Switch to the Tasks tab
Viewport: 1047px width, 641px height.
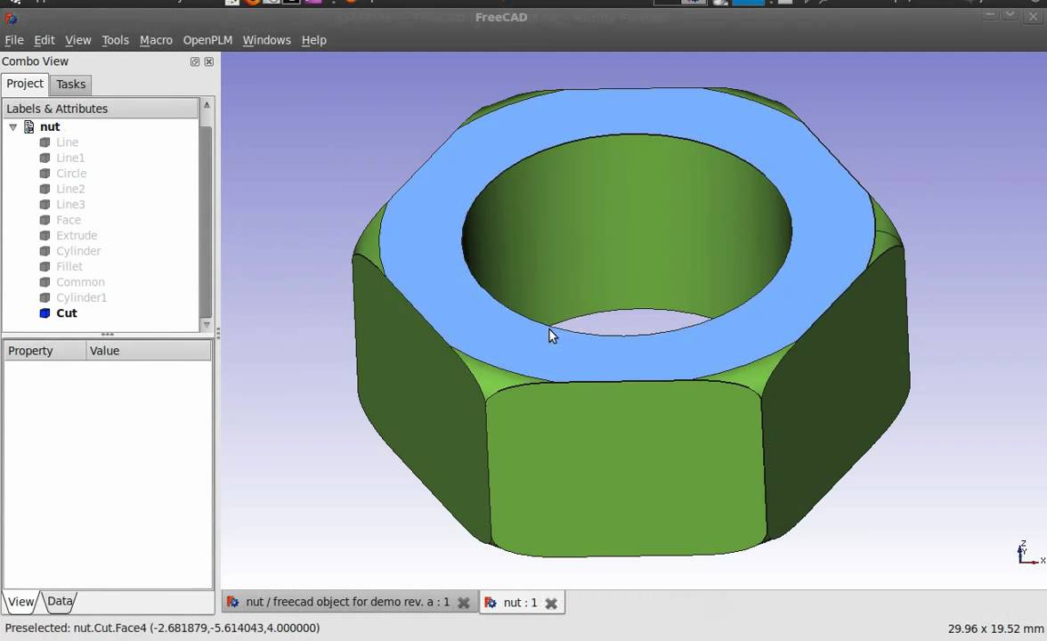pos(71,84)
